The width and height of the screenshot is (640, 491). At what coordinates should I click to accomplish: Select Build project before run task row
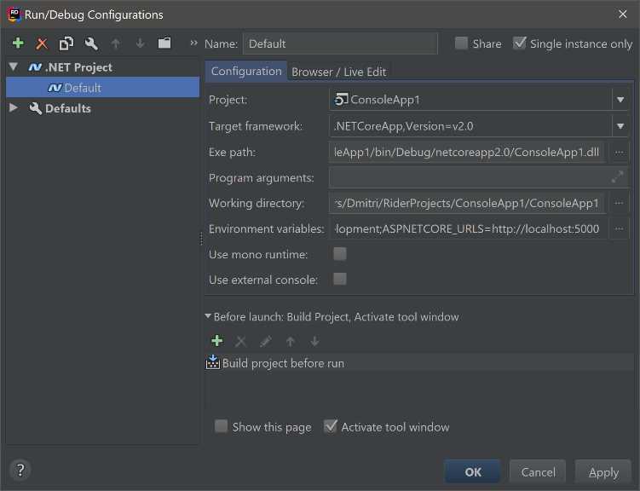click(418, 362)
